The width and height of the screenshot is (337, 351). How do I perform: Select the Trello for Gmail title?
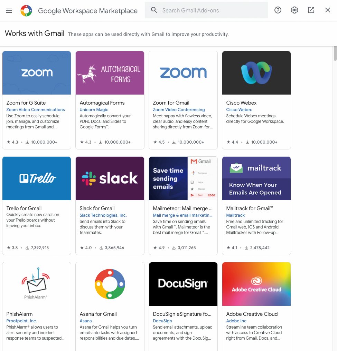[24, 208]
